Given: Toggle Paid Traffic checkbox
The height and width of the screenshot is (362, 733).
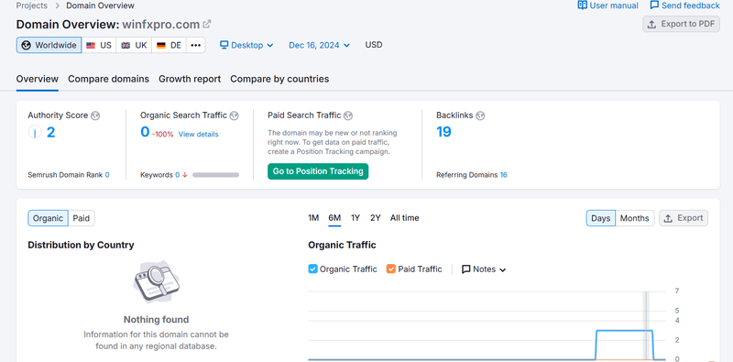Looking at the screenshot, I should click(x=391, y=269).
